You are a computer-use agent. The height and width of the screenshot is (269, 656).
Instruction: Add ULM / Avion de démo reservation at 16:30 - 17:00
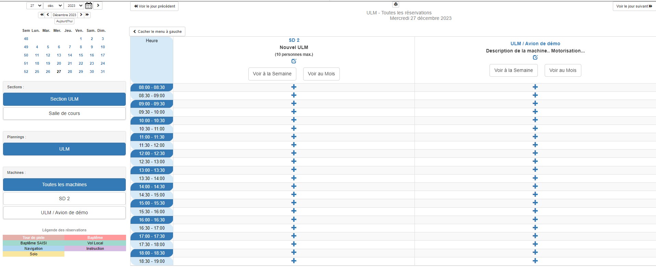pyautogui.click(x=535, y=228)
